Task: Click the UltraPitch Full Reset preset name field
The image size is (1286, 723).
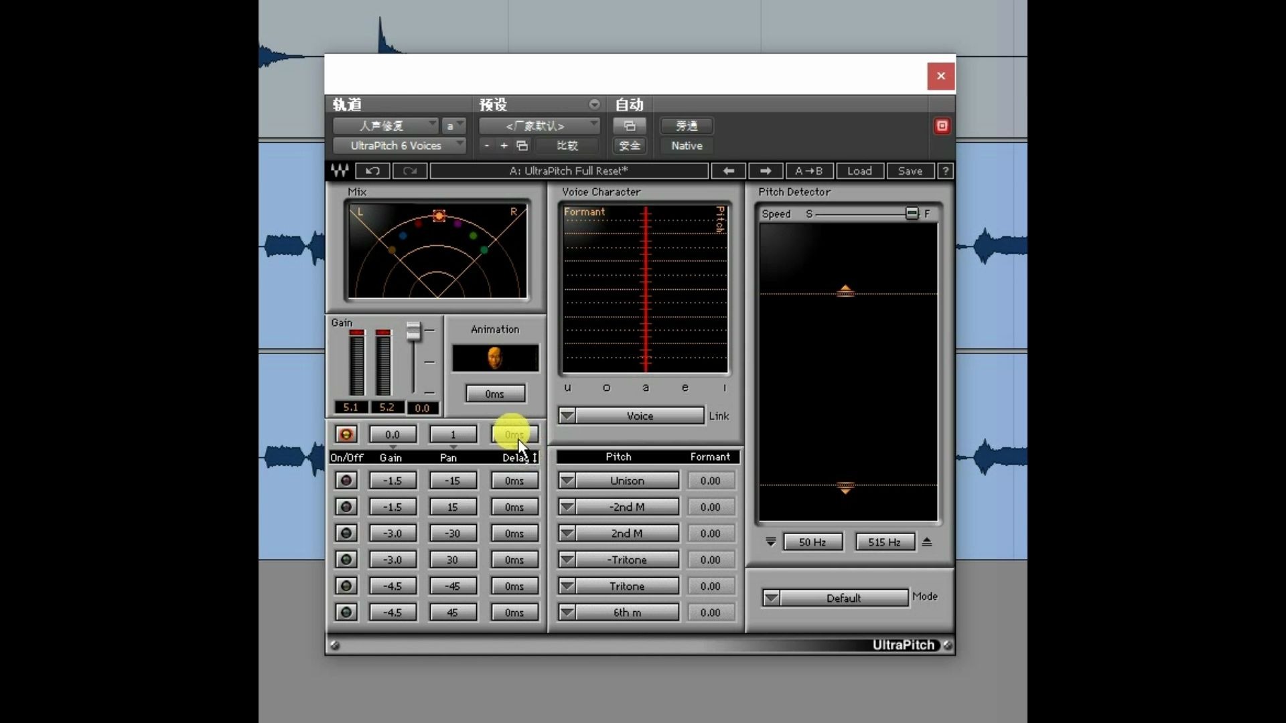Action: tap(568, 171)
